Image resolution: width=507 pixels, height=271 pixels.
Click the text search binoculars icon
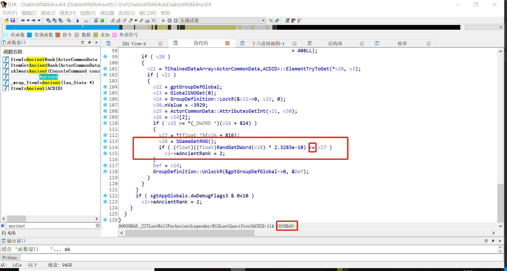click(55, 21)
